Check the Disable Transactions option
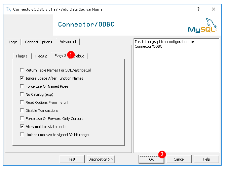Image resolution: width=226 pixels, height=171 pixels. 22,111
